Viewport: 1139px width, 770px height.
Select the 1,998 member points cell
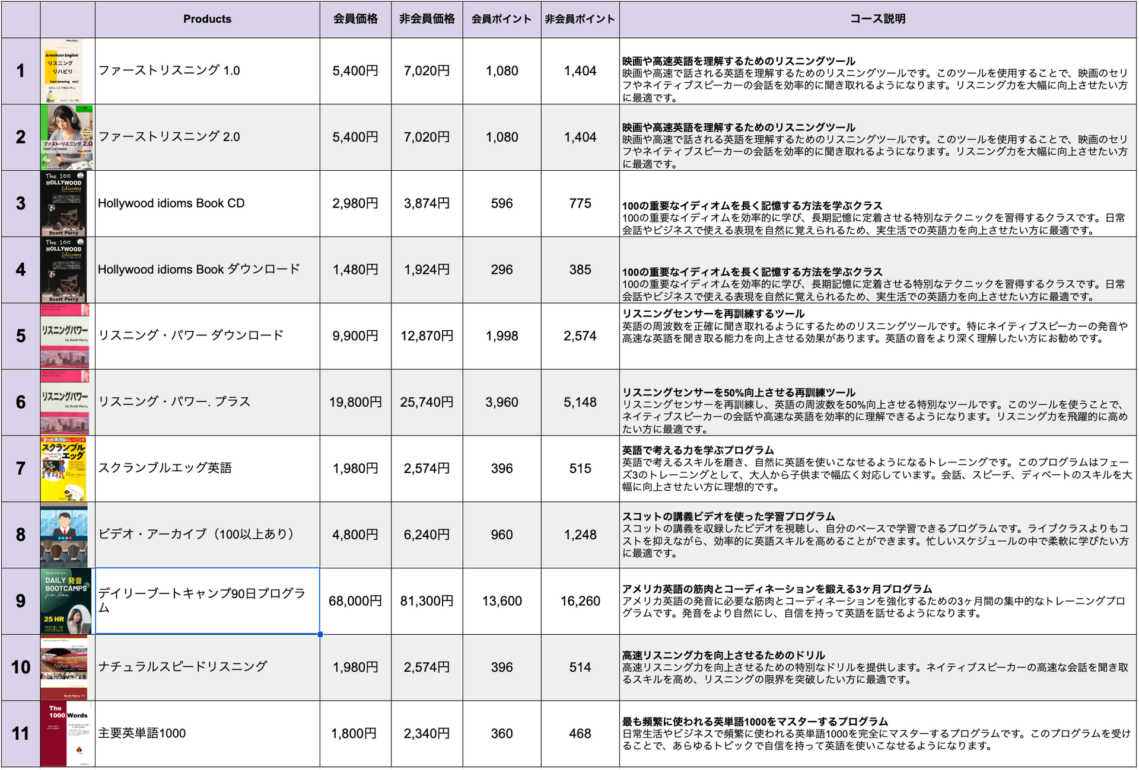[502, 336]
